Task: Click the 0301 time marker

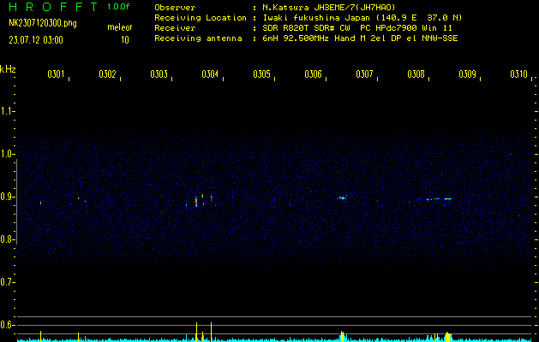Action: click(56, 75)
